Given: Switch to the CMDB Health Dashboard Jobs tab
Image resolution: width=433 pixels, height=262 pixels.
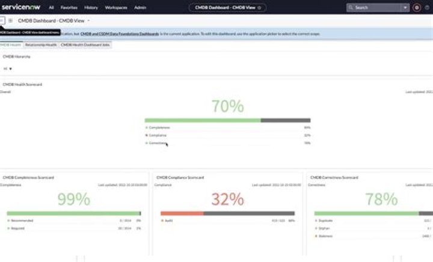Looking at the screenshot, I should coord(85,44).
